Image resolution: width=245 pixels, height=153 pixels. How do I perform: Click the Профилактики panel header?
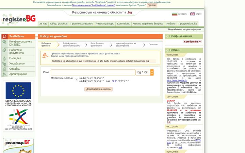(x=184, y=36)
